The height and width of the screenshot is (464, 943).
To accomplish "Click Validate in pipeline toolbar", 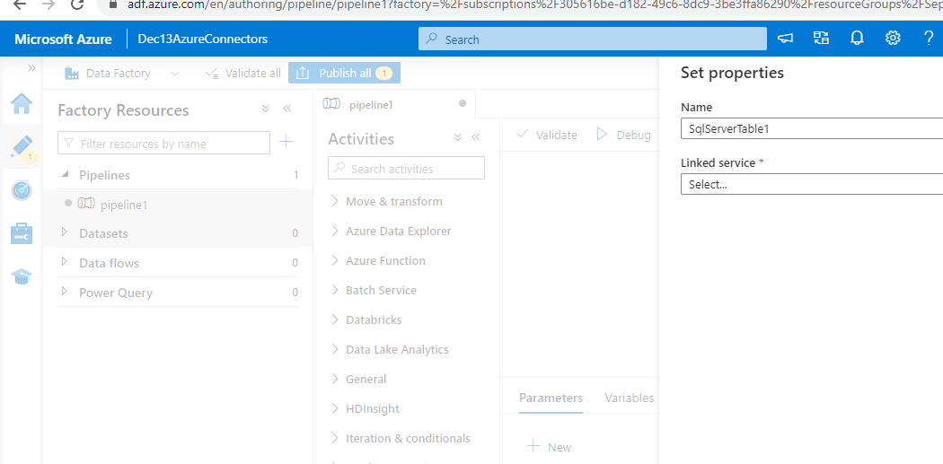I will (546, 135).
